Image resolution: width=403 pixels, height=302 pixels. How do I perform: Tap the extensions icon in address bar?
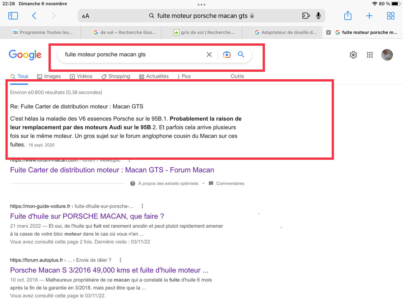306,16
